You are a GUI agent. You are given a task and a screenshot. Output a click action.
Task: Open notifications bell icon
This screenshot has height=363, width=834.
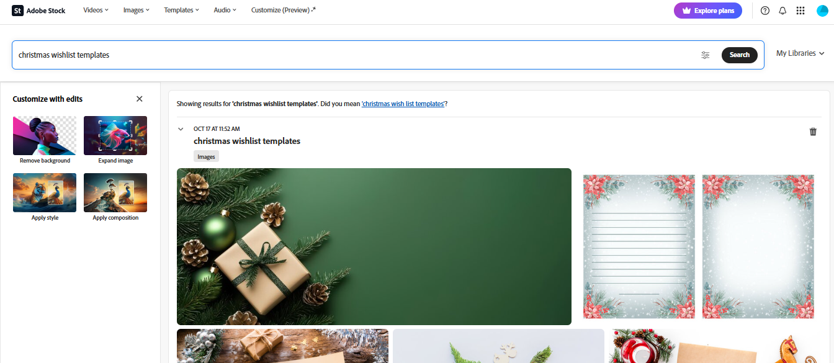click(782, 11)
